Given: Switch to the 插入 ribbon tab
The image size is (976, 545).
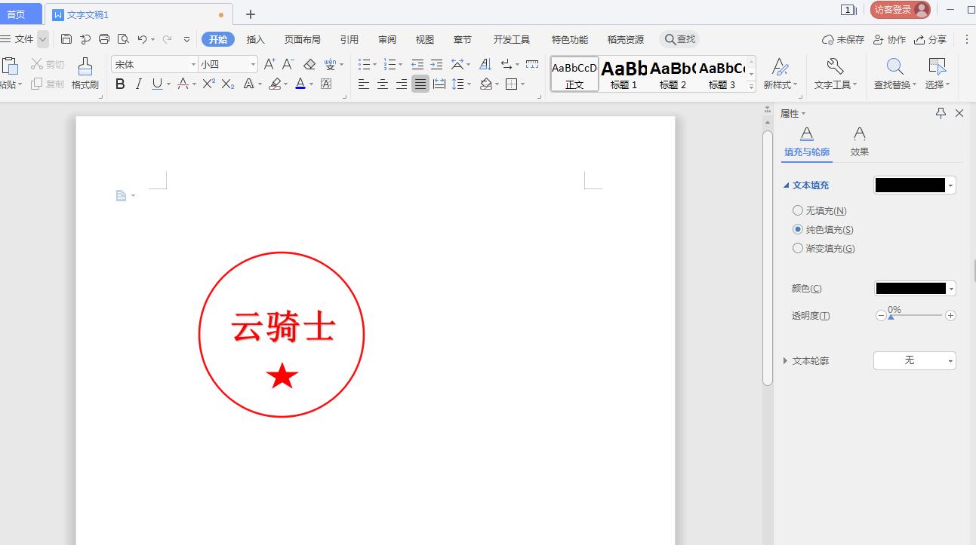Looking at the screenshot, I should (x=255, y=39).
